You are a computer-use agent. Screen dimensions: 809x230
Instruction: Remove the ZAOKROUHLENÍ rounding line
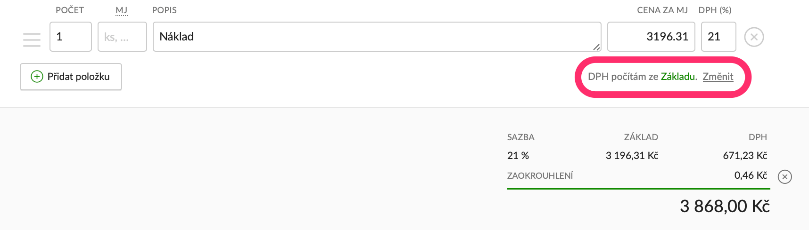click(784, 177)
